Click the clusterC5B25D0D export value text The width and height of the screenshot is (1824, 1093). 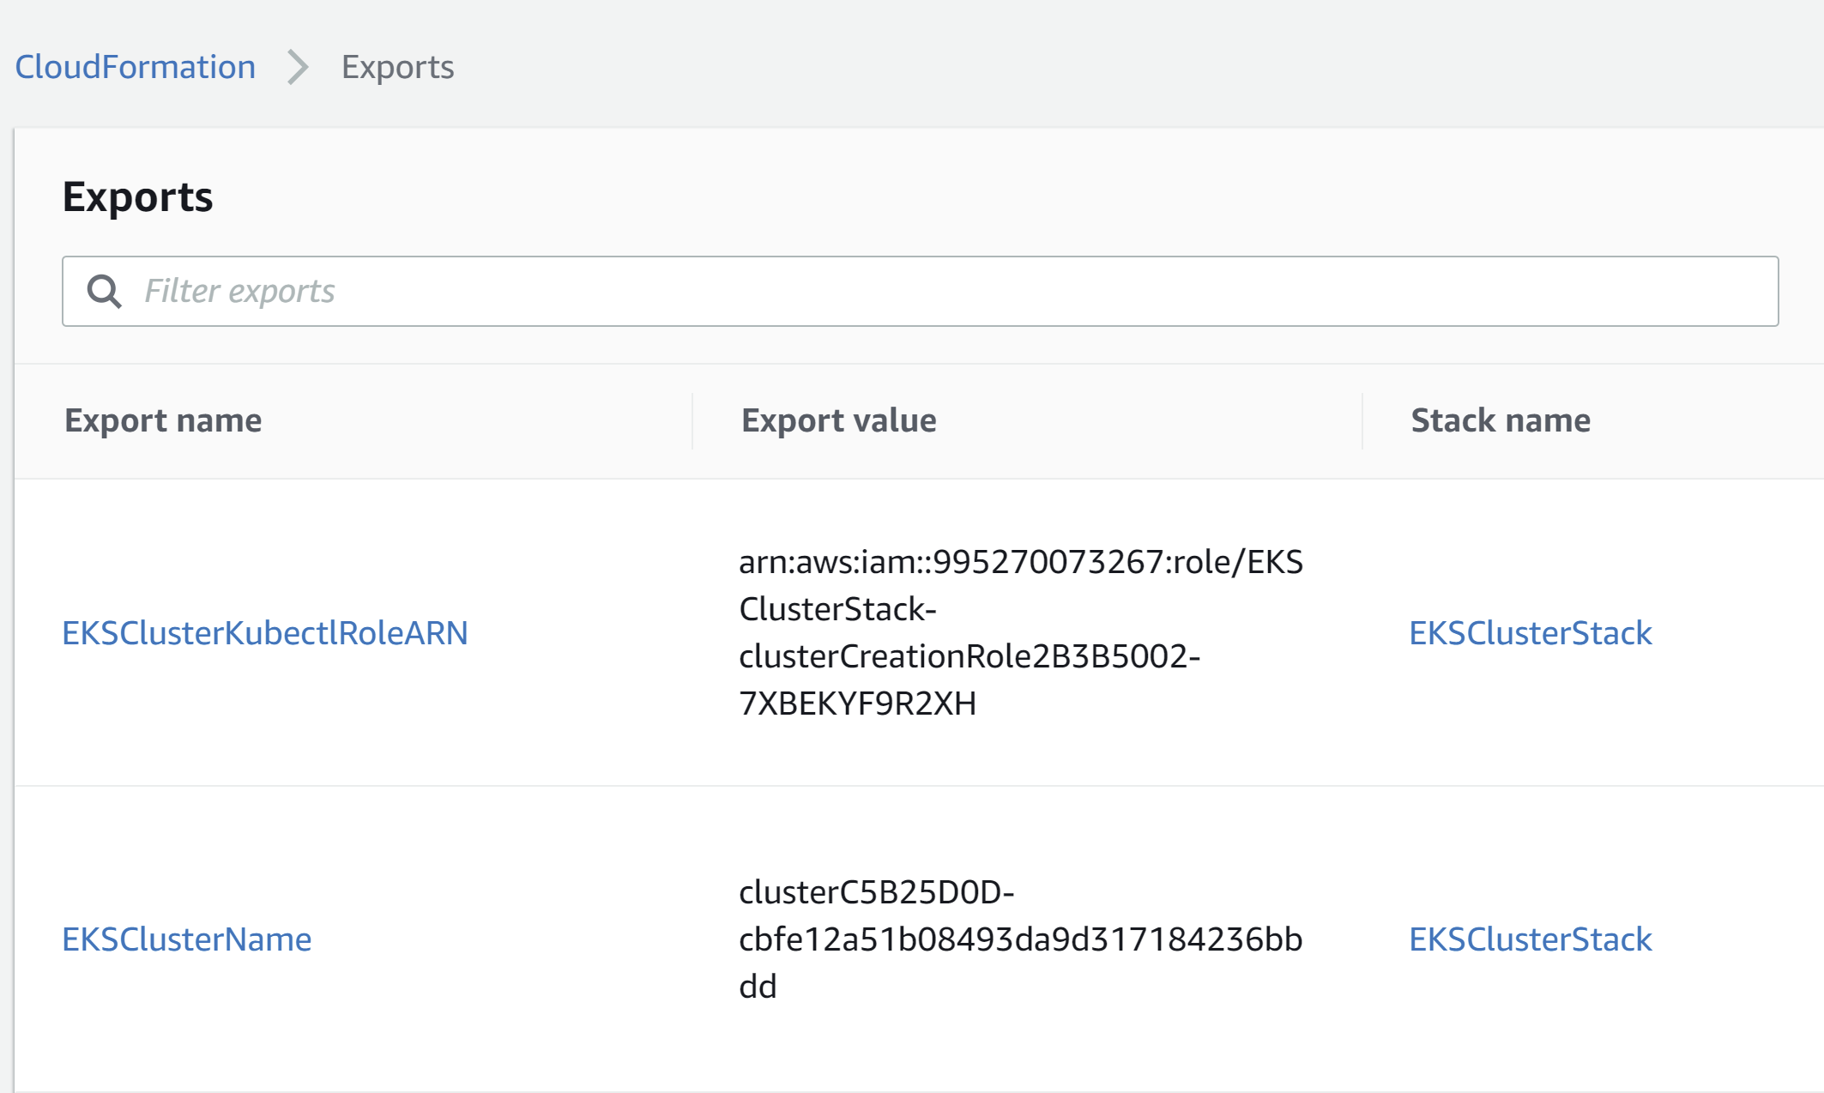point(876,892)
